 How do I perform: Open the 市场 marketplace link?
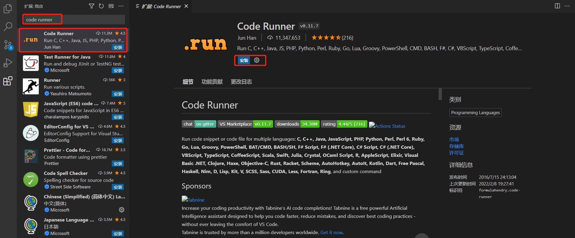tap(454, 139)
